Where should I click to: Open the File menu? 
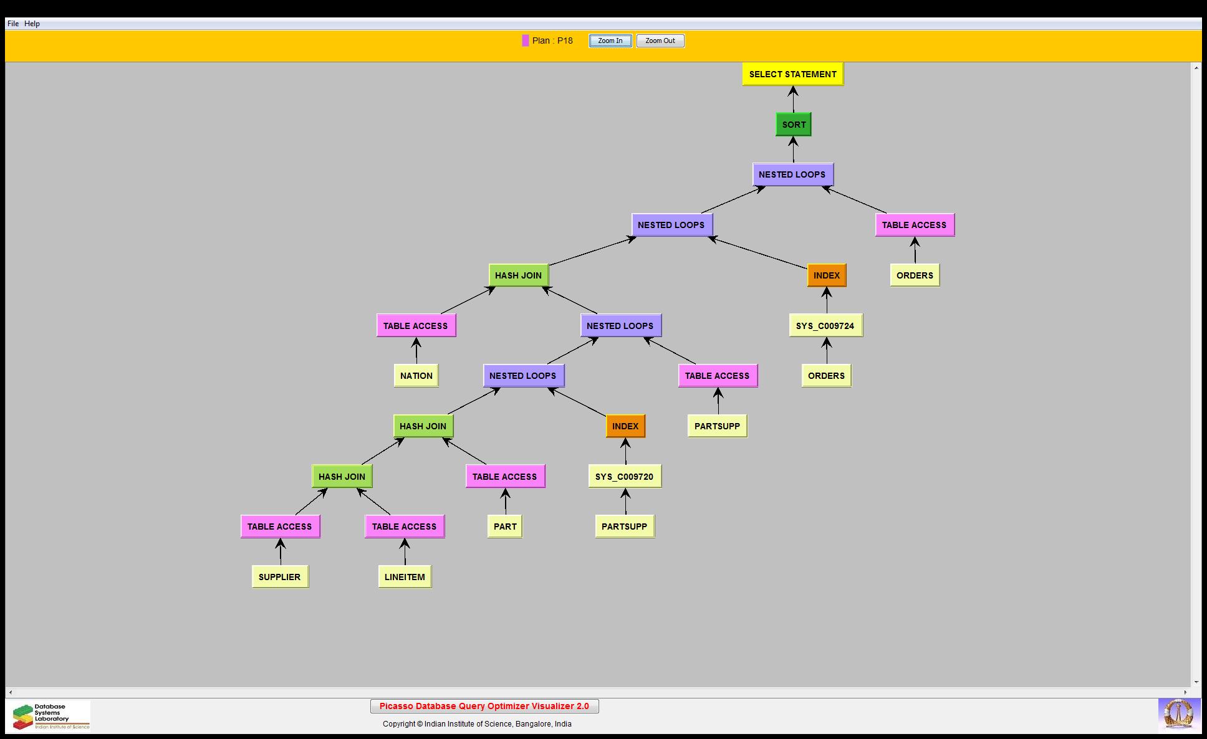pyautogui.click(x=13, y=24)
